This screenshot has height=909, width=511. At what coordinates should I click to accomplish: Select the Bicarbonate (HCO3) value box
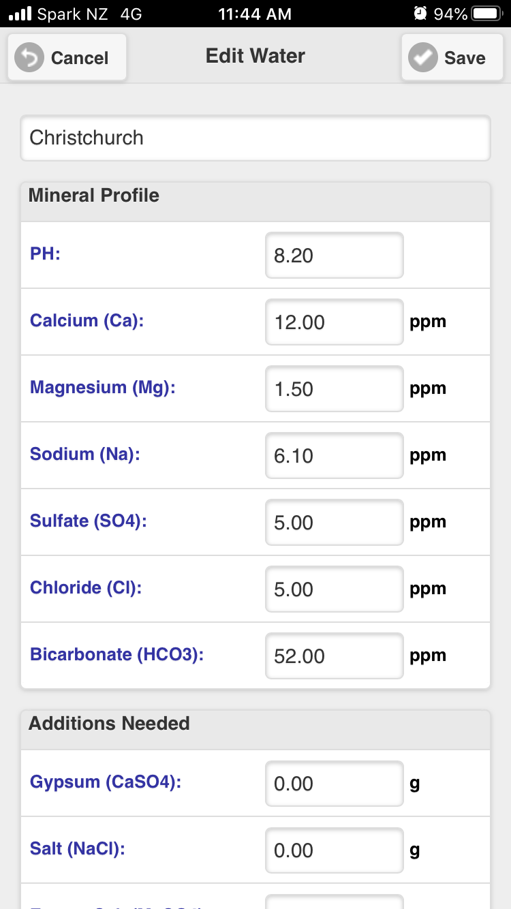(x=335, y=656)
